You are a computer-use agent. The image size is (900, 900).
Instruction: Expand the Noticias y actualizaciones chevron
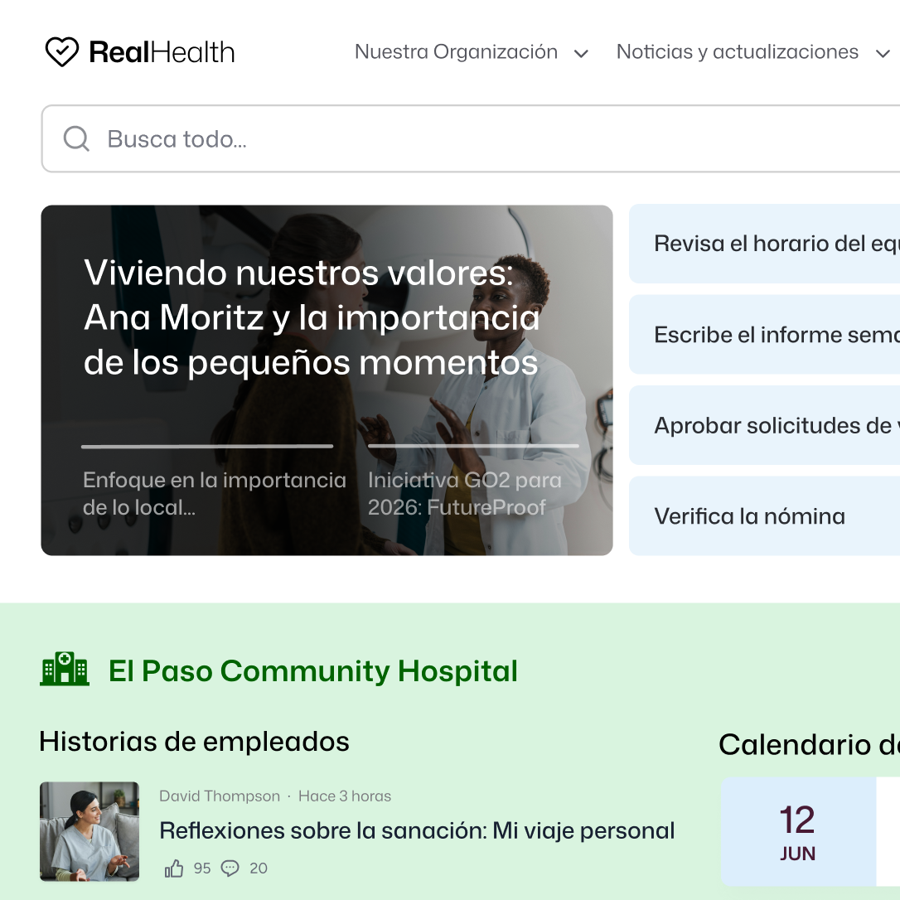(x=883, y=54)
